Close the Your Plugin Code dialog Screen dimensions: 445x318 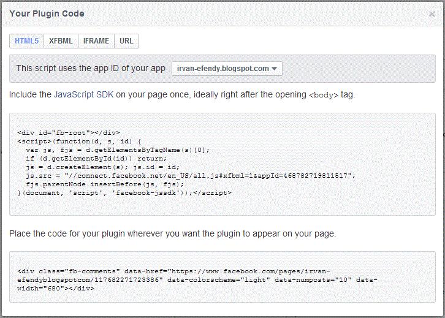click(x=432, y=14)
